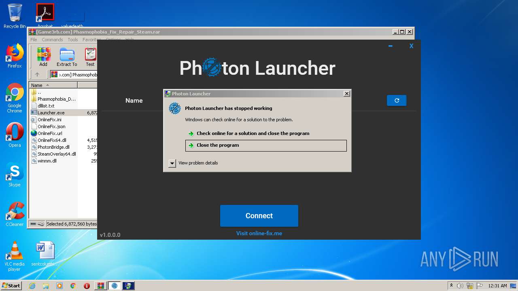
Task: Switch to Photon Launcher taskbar button
Action: 115,286
